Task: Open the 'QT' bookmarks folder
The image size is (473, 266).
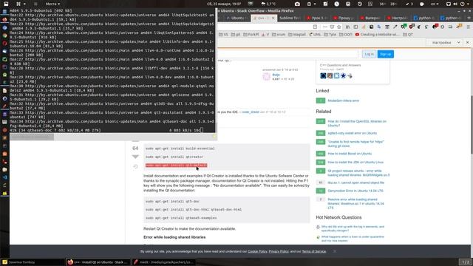Action: 408,35
